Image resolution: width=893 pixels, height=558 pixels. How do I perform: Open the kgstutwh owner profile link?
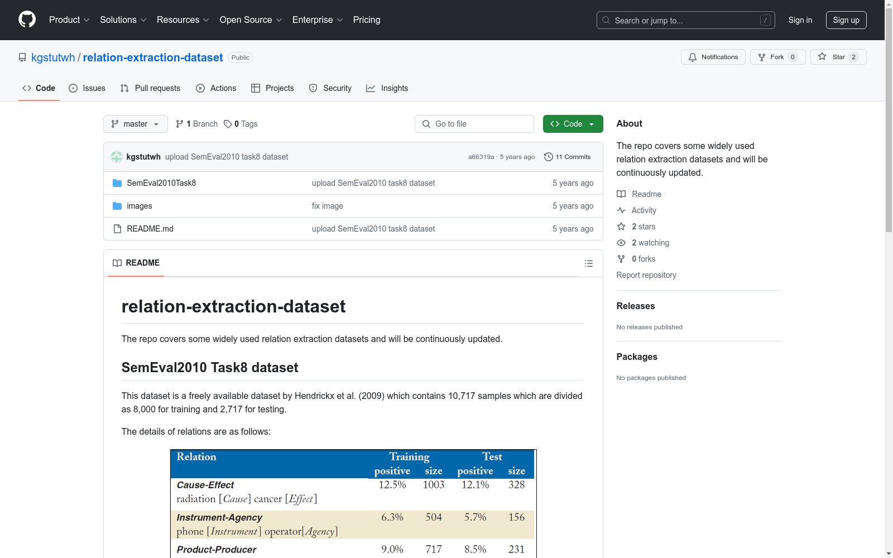(53, 57)
